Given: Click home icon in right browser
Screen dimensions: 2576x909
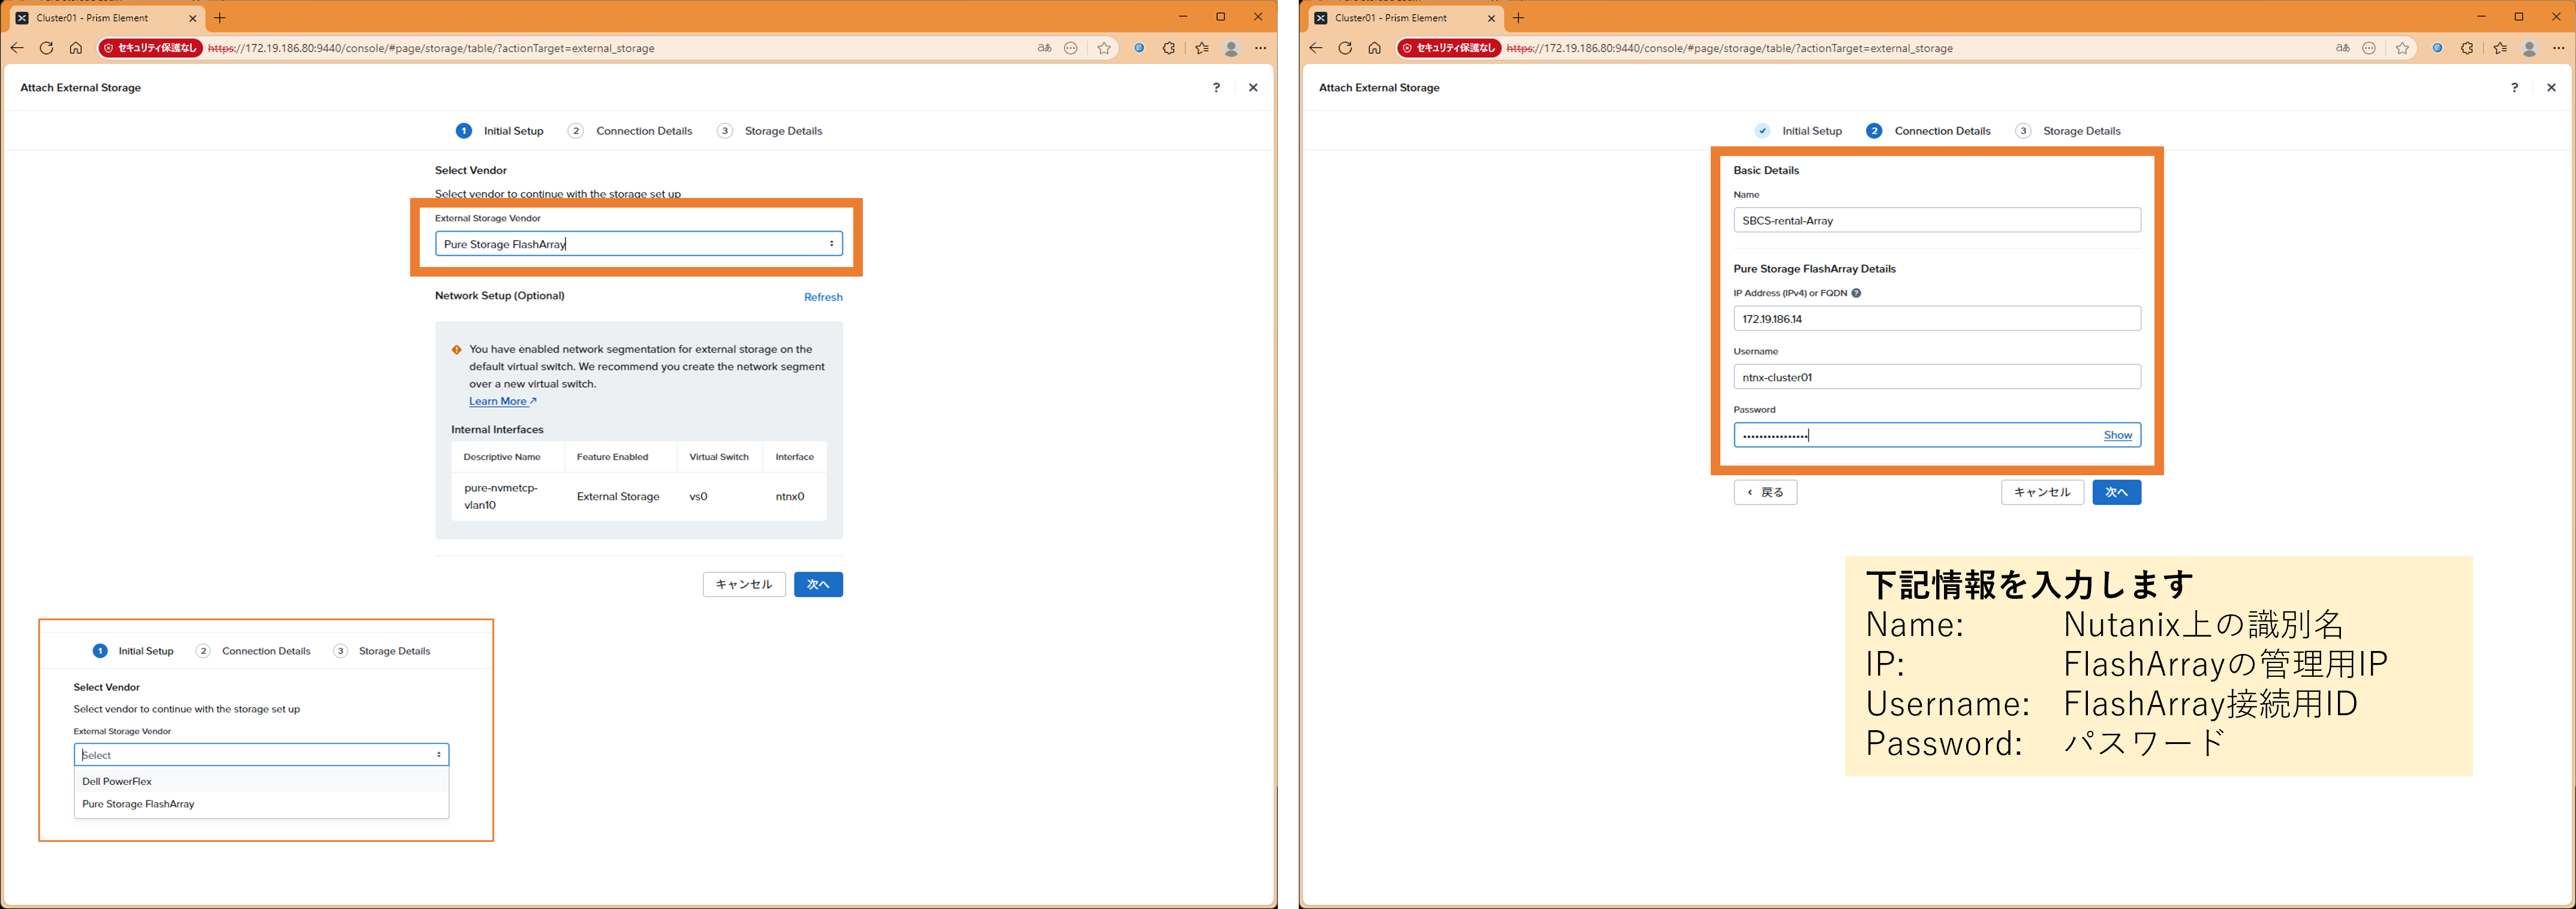Looking at the screenshot, I should 1374,48.
